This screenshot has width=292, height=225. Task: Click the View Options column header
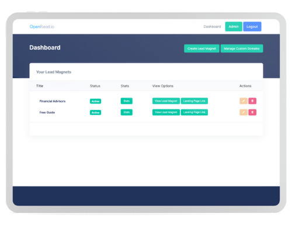(x=163, y=86)
